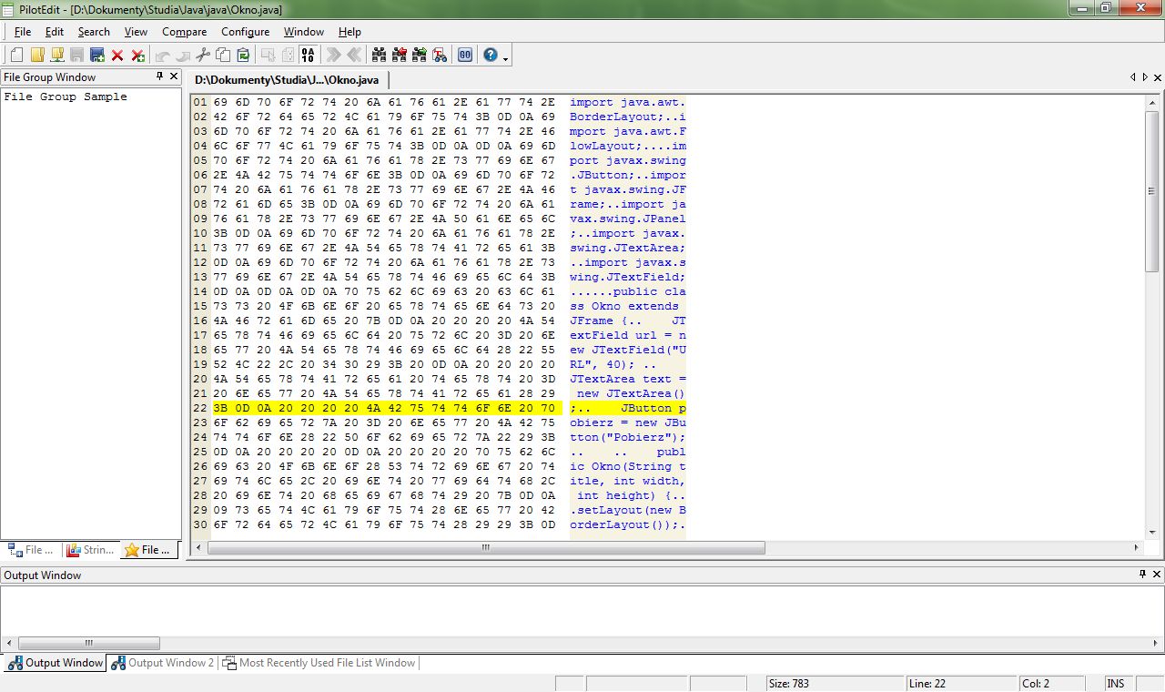Open the toolbar options dropdown arrow
This screenshot has width=1165, height=692.
(506, 57)
